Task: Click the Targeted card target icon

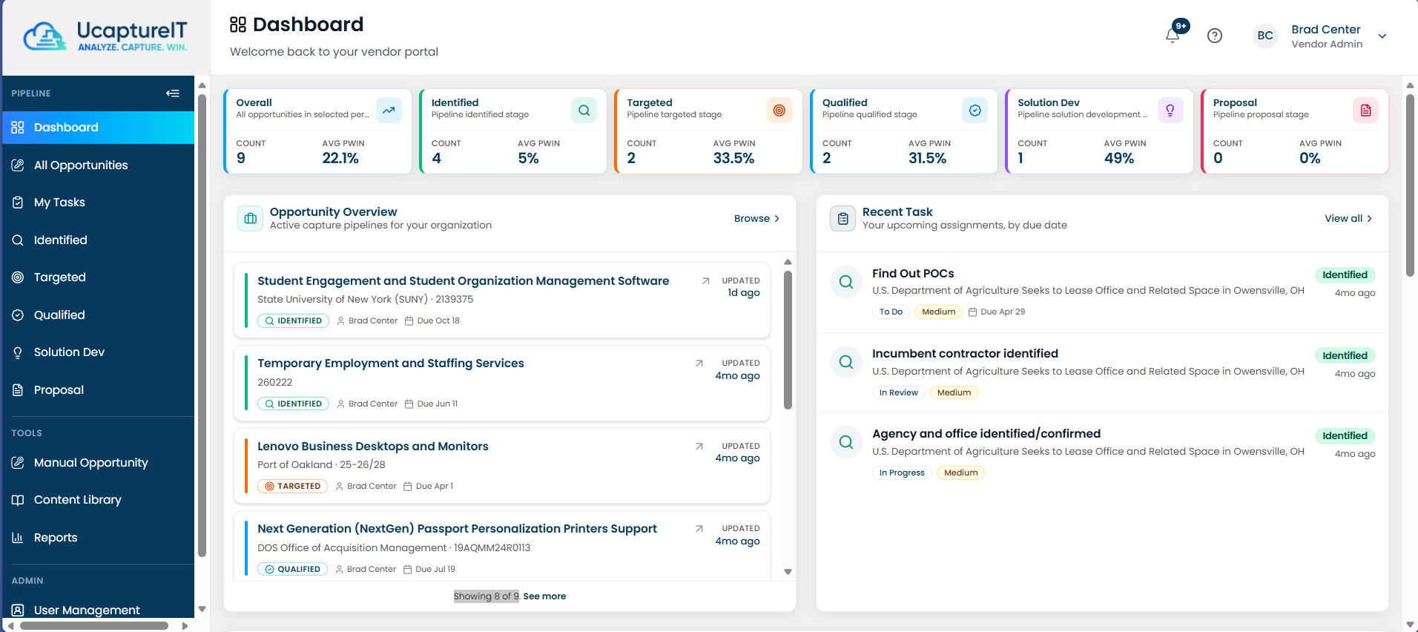Action: (x=779, y=110)
